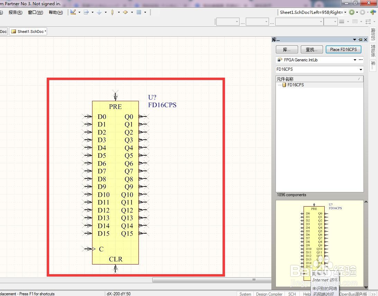Open the OpenBus调色板 status bar button
Screen dimensions: 378x296
353,294
